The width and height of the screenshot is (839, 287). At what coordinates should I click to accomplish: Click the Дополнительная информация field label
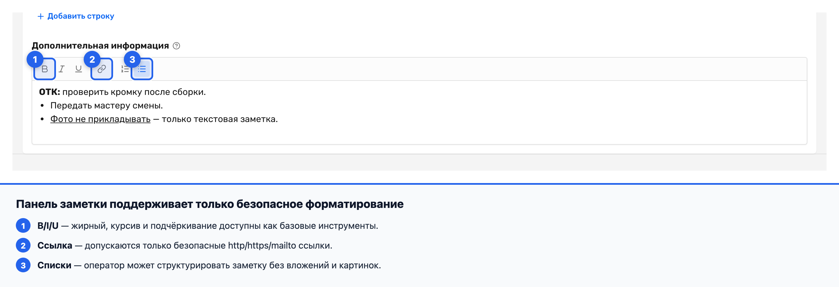pos(100,45)
